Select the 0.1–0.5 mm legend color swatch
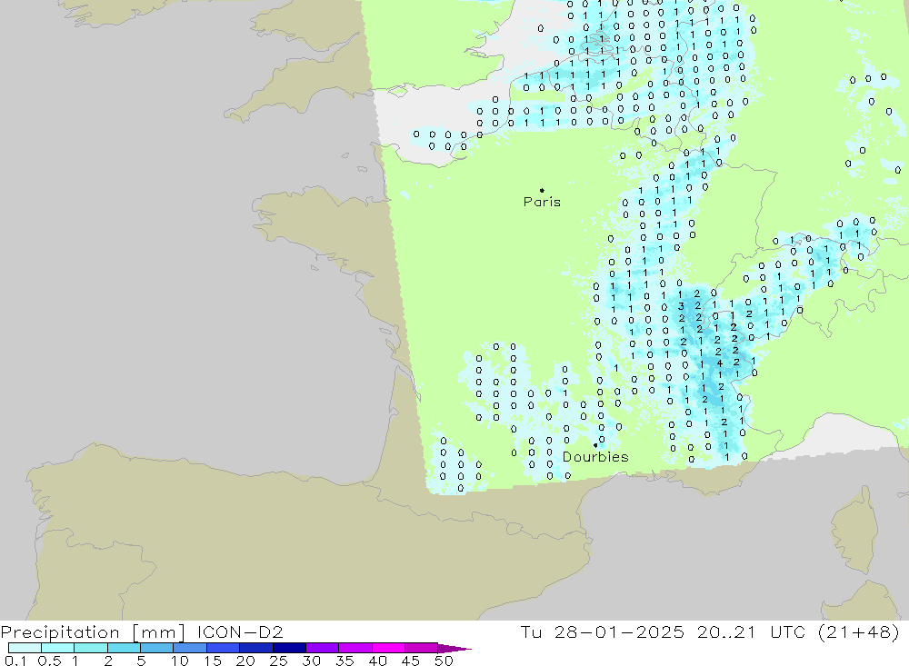This screenshot has width=909, height=666. click(x=25, y=648)
